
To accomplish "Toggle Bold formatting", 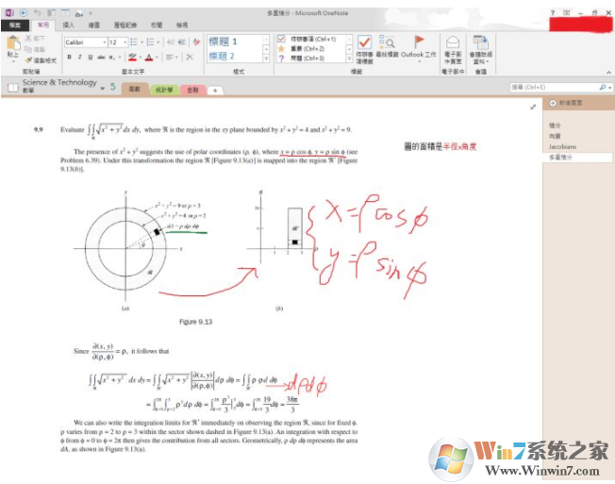I will tap(70, 57).
